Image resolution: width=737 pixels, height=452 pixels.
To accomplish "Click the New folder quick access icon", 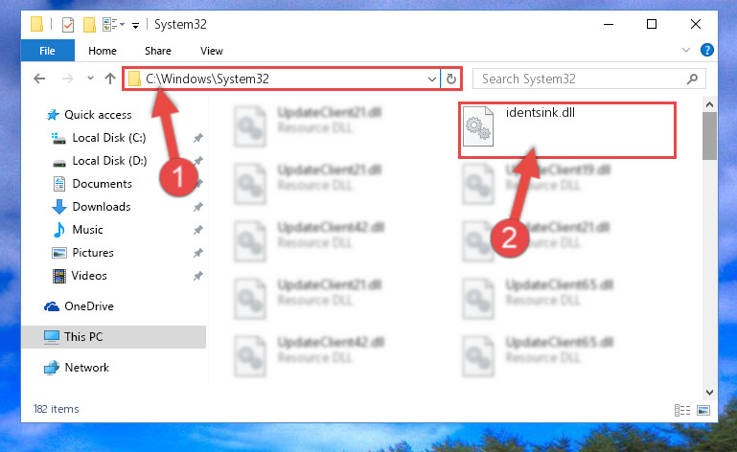I will (x=89, y=25).
